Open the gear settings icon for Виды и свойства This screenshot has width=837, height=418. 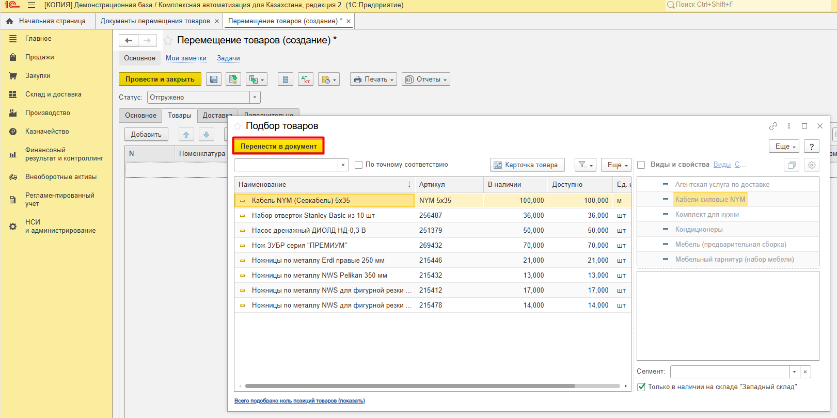coord(812,165)
